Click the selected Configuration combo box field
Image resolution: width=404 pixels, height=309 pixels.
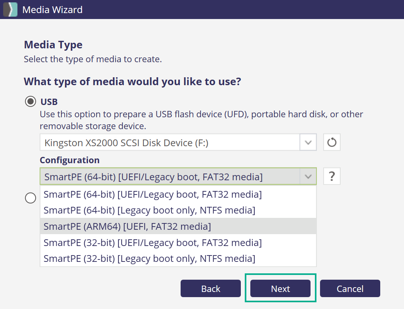click(170, 177)
